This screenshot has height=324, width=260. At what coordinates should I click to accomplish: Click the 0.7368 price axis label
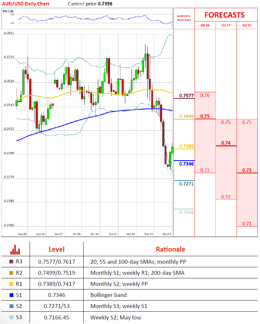pyautogui.click(x=9, y=153)
